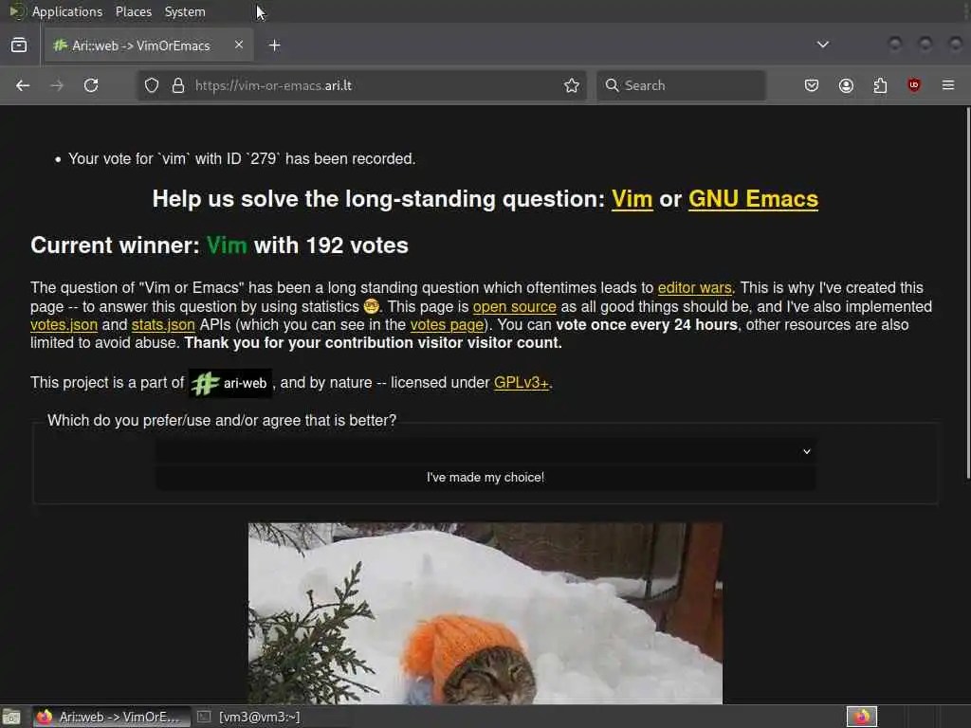This screenshot has width=971, height=728.
Task: Click the ari-web logo badge
Action: tap(230, 383)
